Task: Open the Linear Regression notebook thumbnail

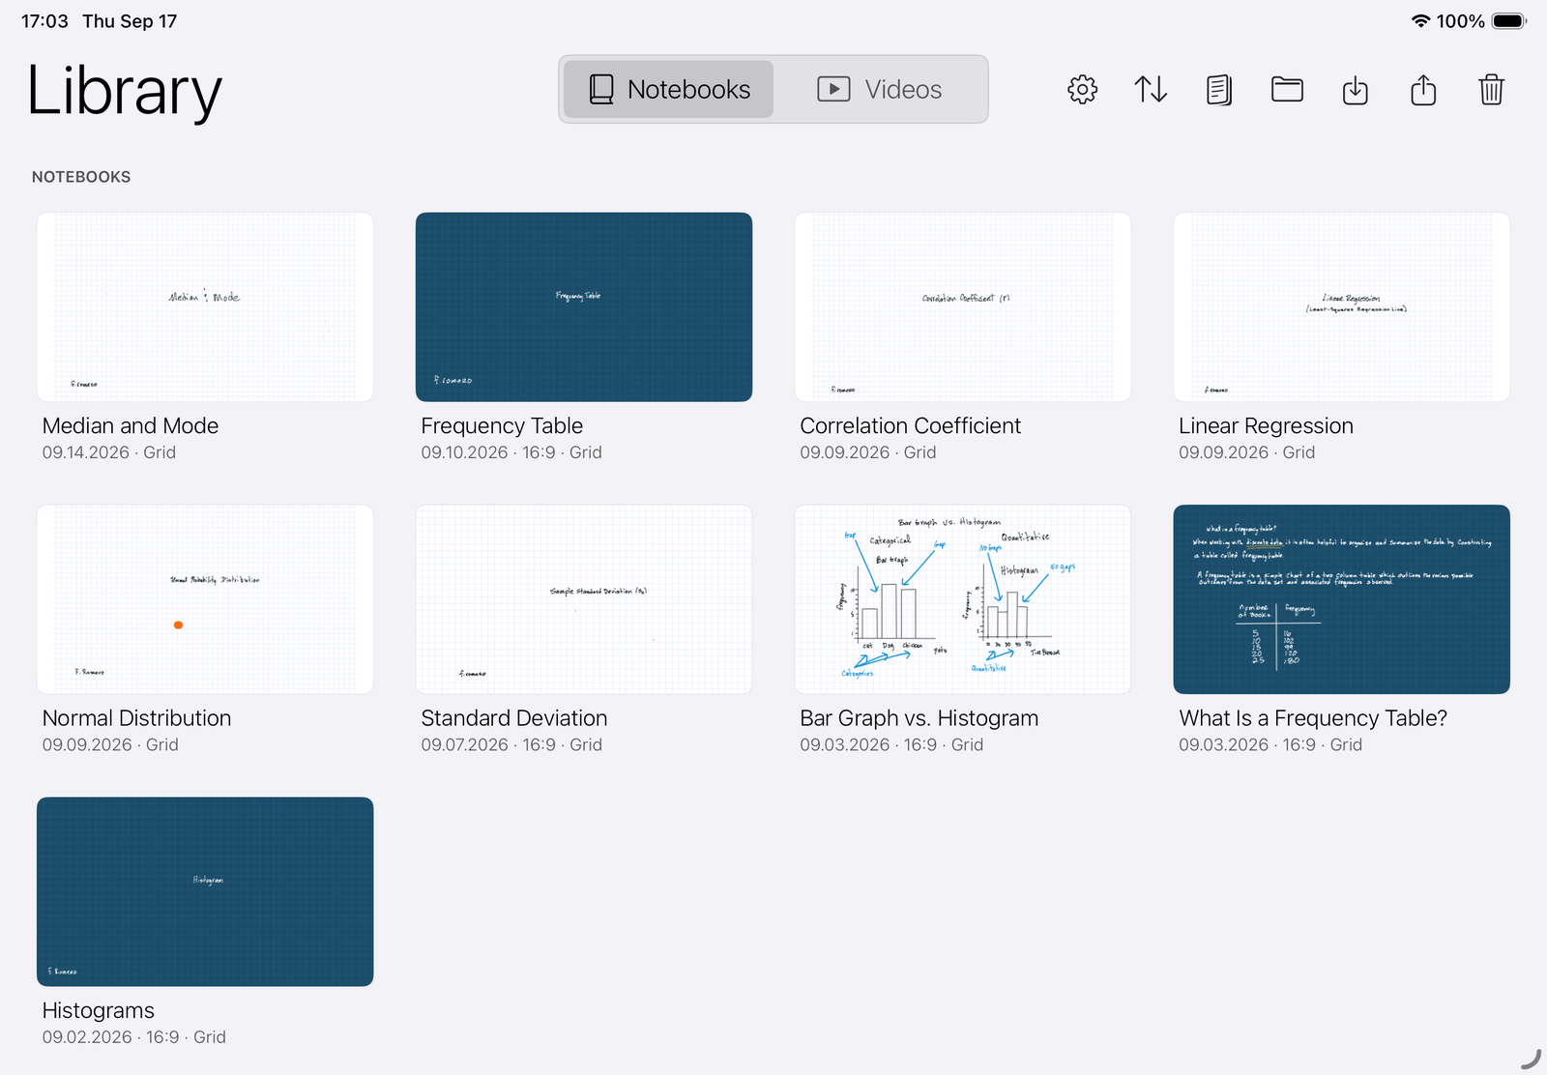Action: pyautogui.click(x=1342, y=307)
